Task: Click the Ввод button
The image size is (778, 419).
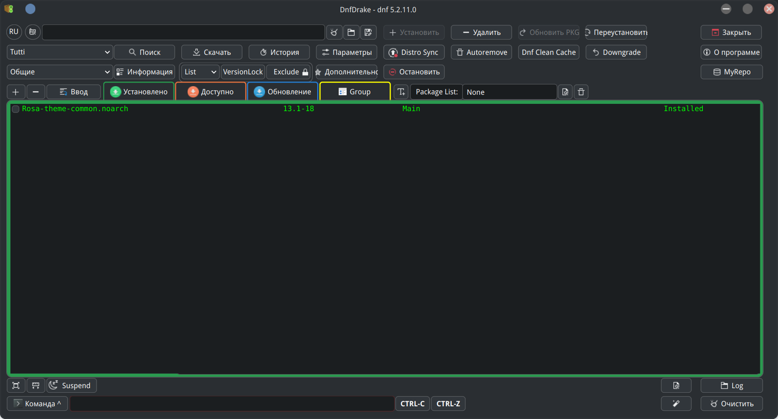Action: [x=74, y=92]
